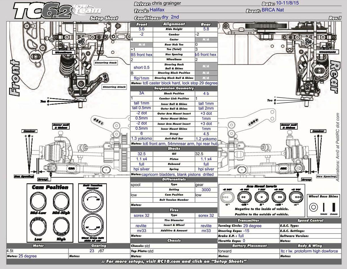
Task: Click the Motor field '4.5t'
Action: point(10,251)
